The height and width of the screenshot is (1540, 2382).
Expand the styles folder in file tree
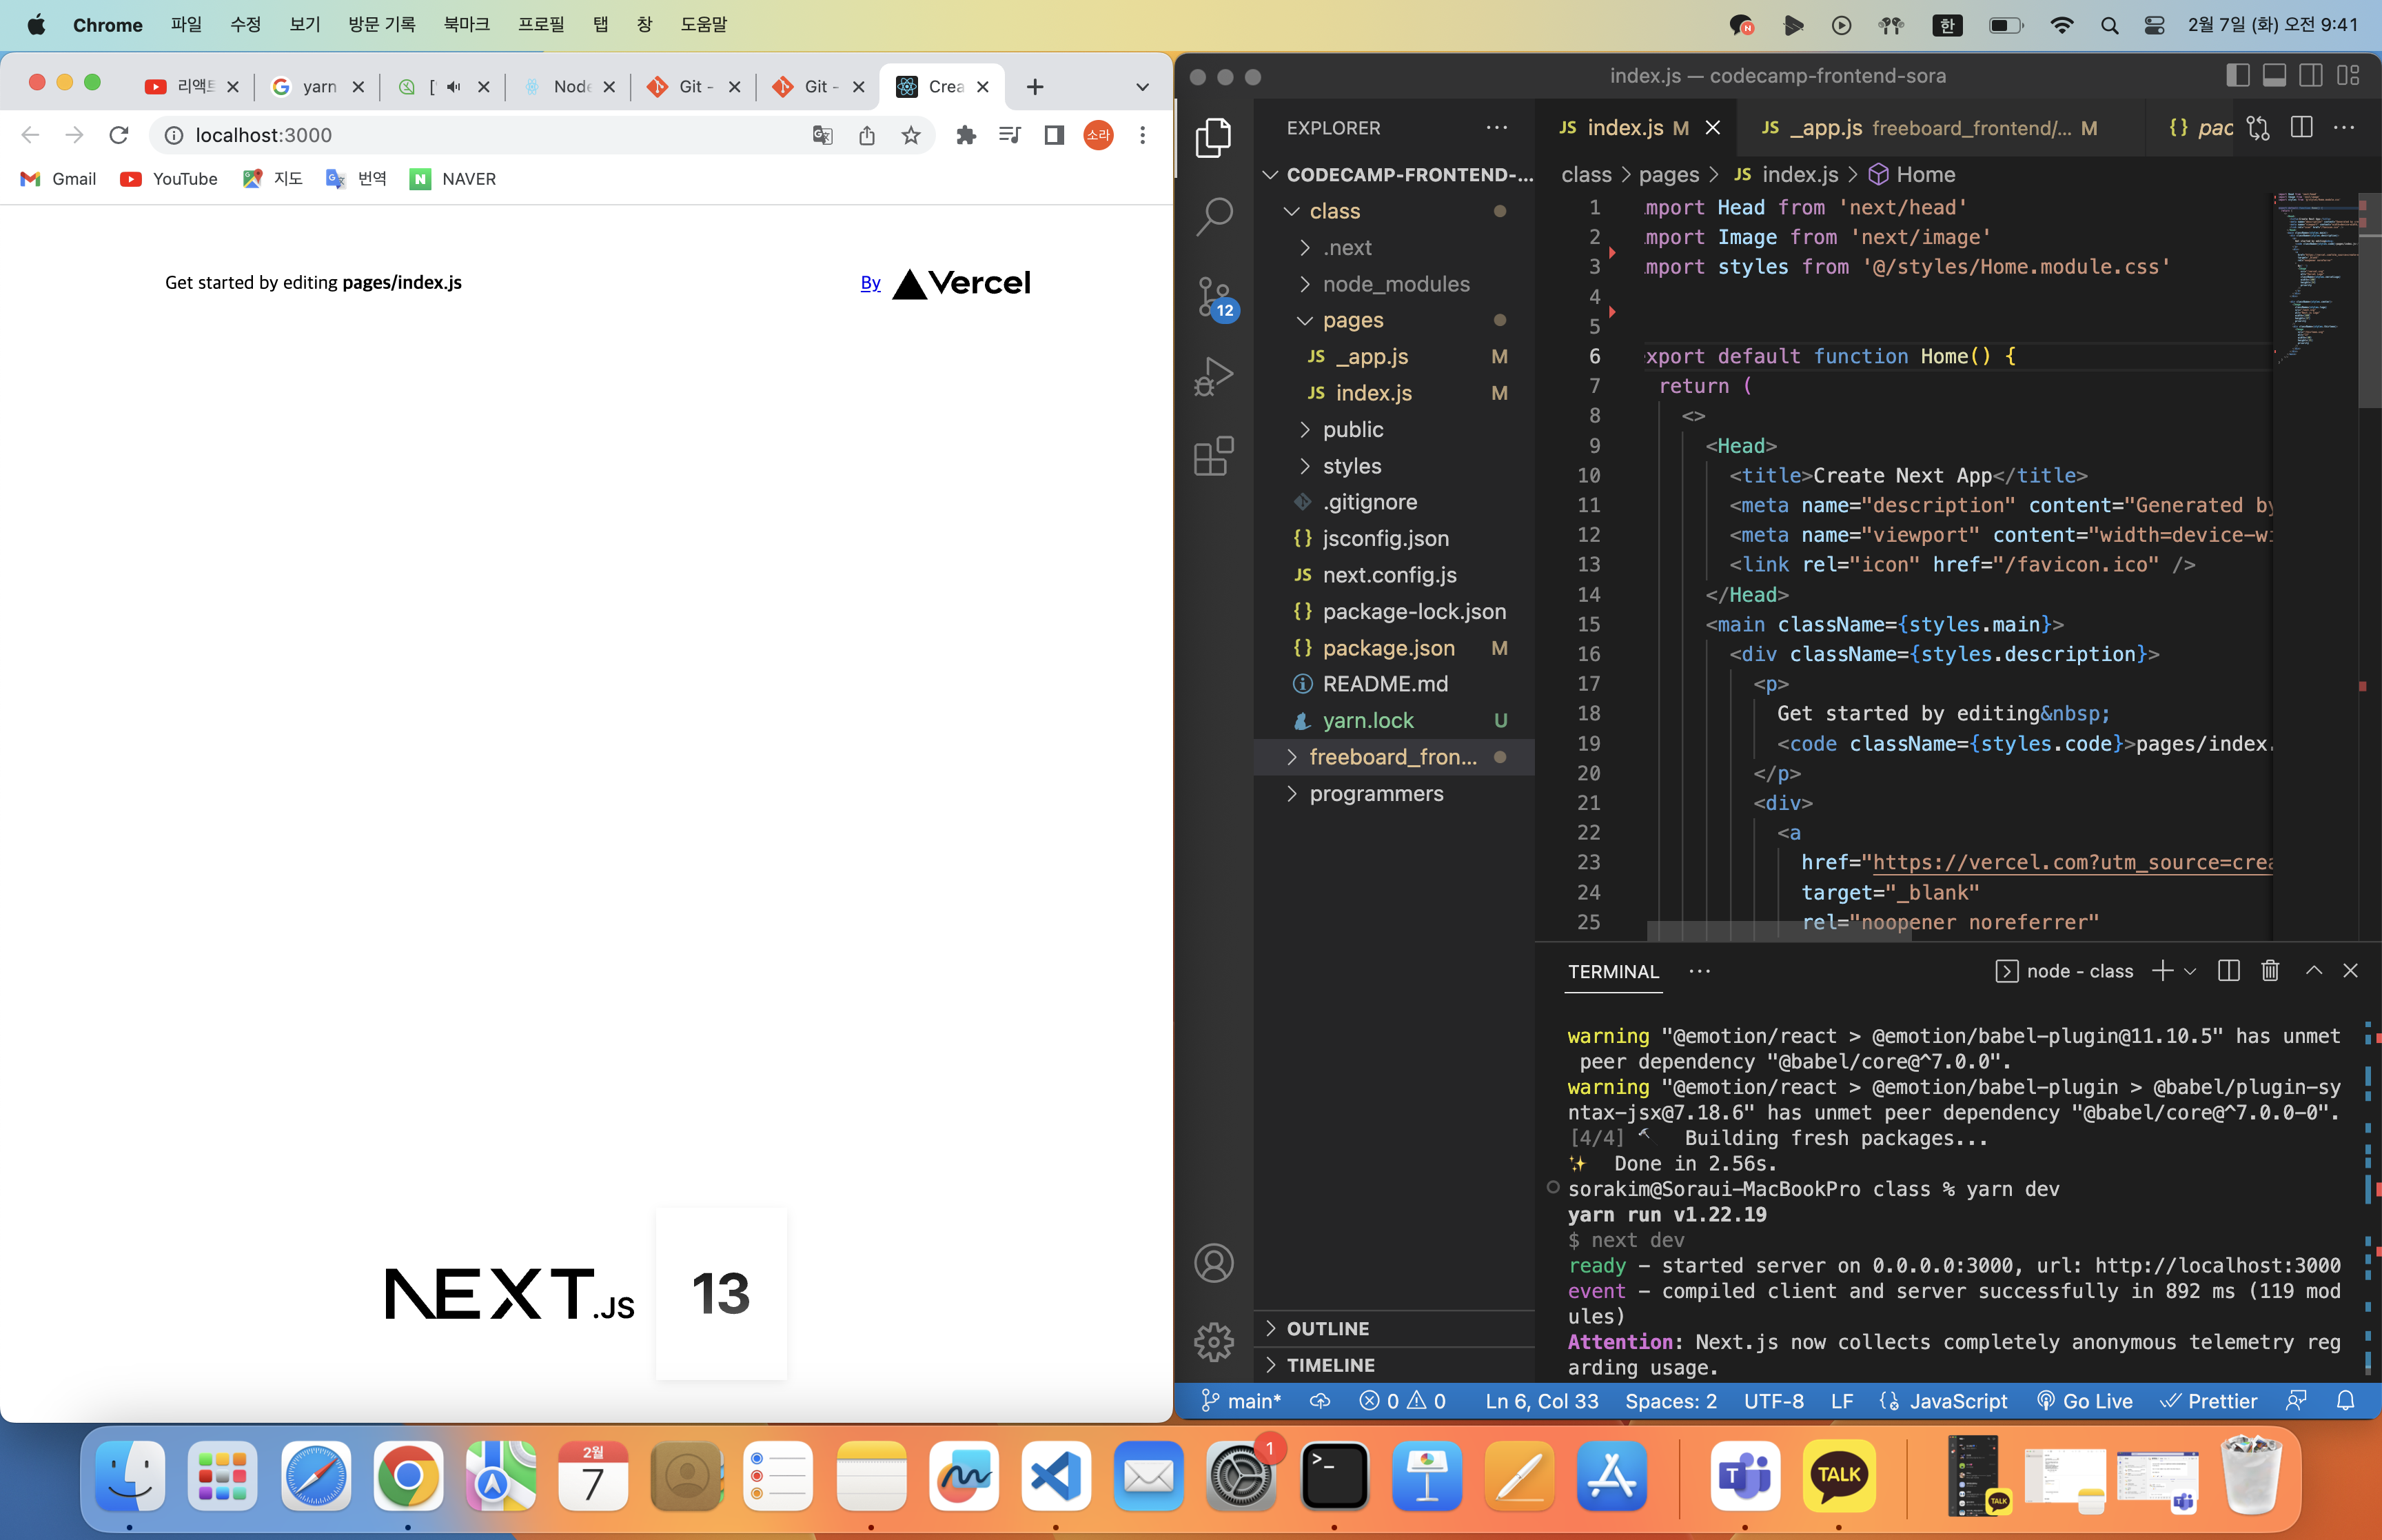tap(1351, 465)
